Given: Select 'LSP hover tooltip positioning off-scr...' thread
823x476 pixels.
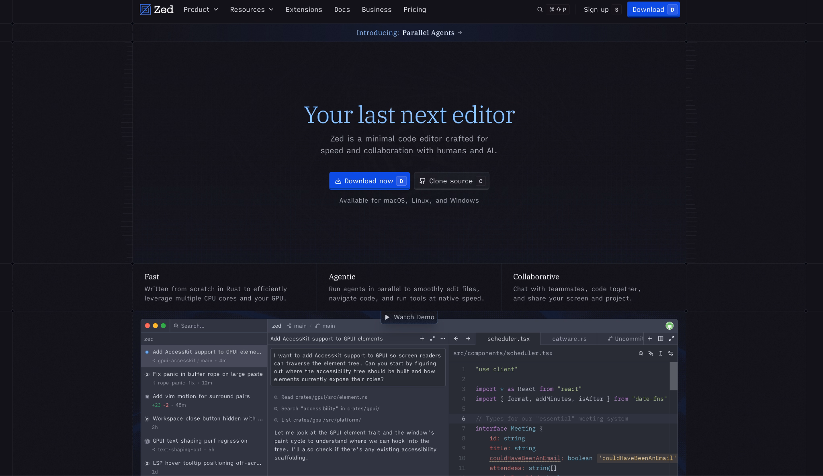Looking at the screenshot, I should point(204,467).
